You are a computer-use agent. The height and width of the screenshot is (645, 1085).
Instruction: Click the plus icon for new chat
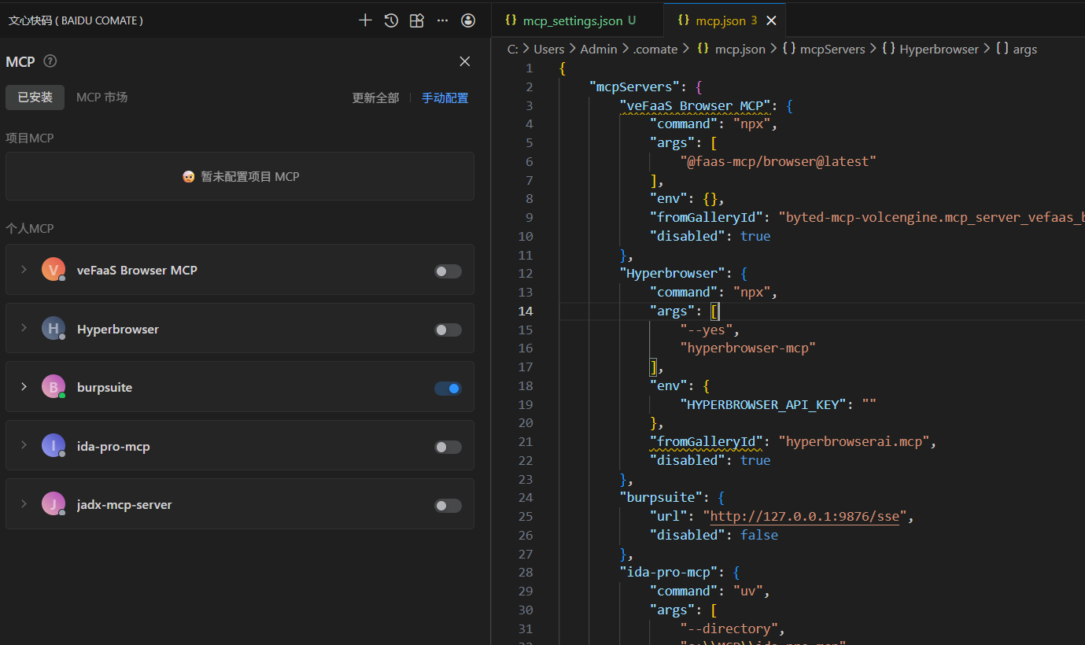(365, 20)
